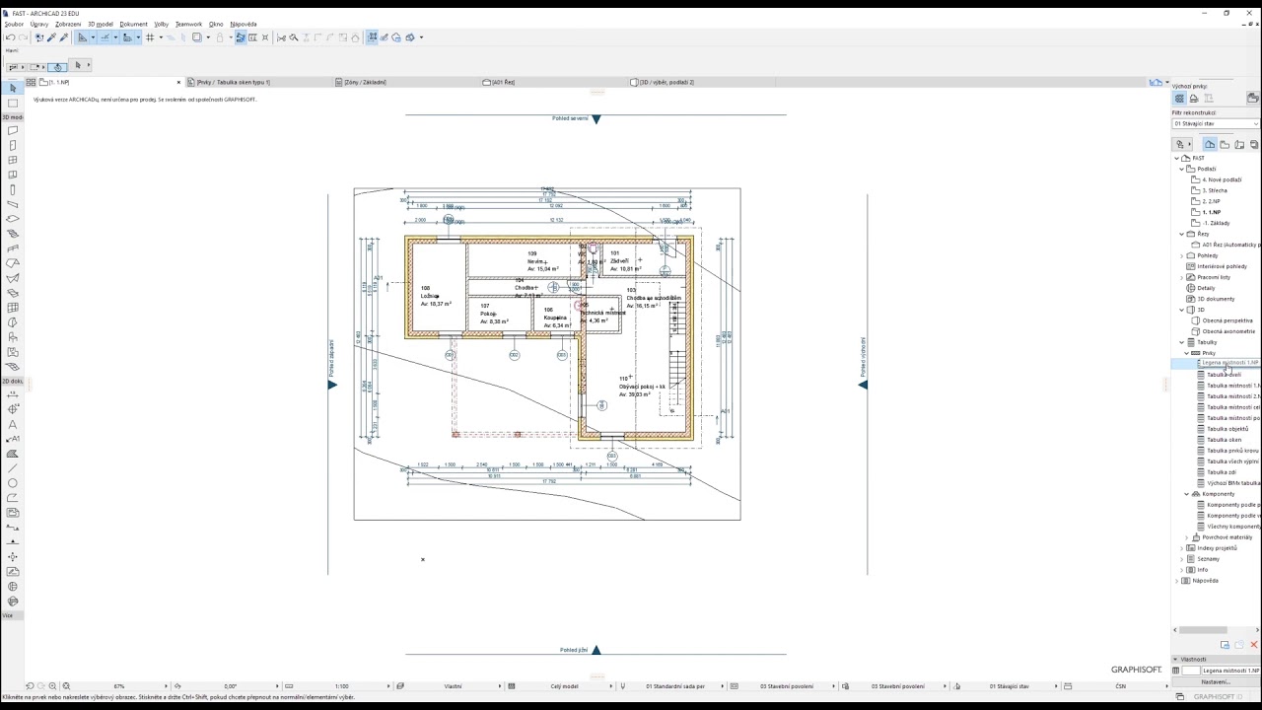
Task: Select Tabulka oken schedule in Navigator
Action: tap(1225, 440)
